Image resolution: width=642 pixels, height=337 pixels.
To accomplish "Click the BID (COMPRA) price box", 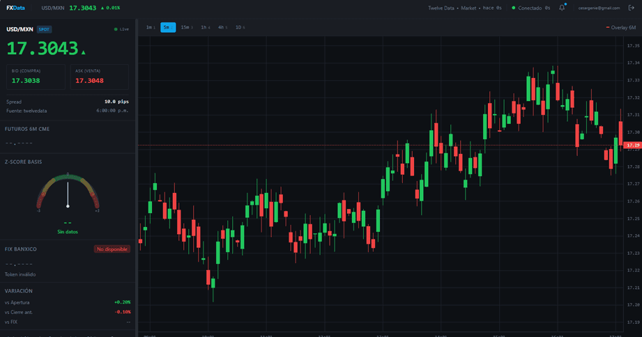I will [36, 77].
